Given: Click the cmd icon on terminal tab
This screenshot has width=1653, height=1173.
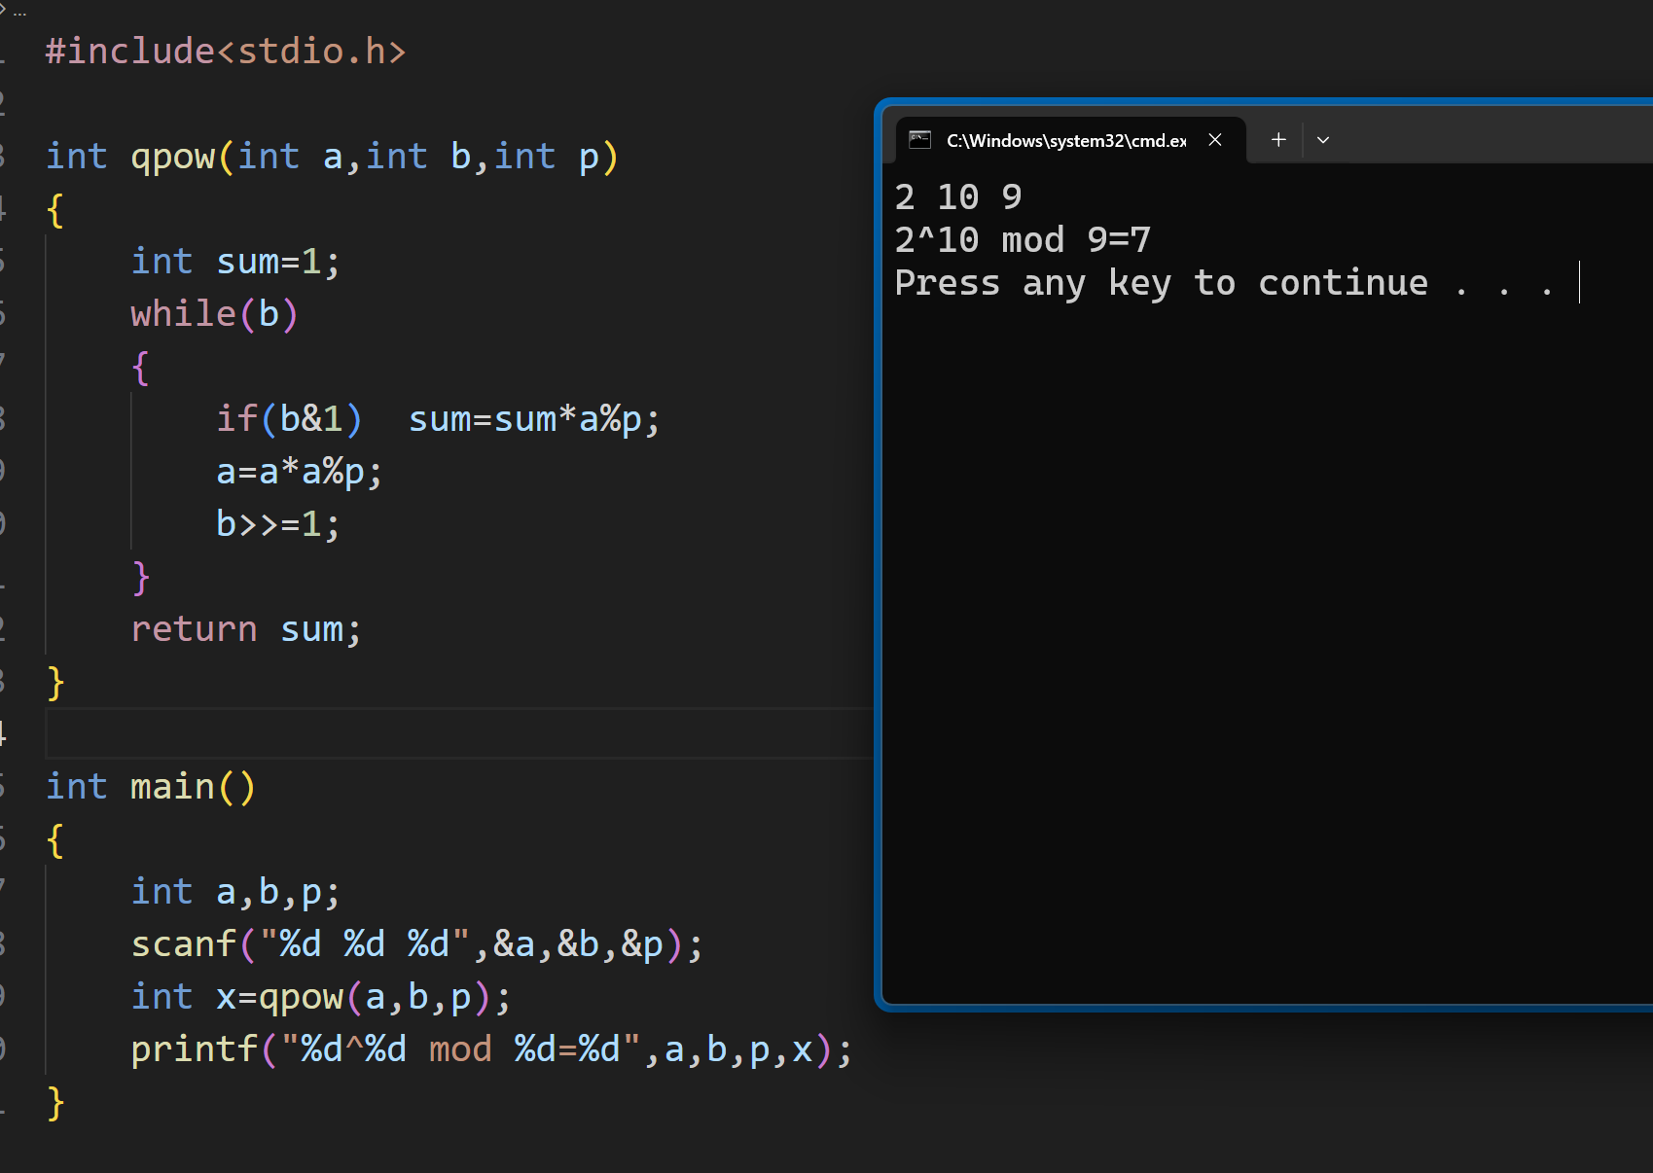Looking at the screenshot, I should [x=919, y=140].
